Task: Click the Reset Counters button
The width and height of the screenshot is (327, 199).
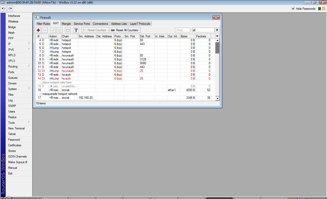Action: [x=95, y=30]
